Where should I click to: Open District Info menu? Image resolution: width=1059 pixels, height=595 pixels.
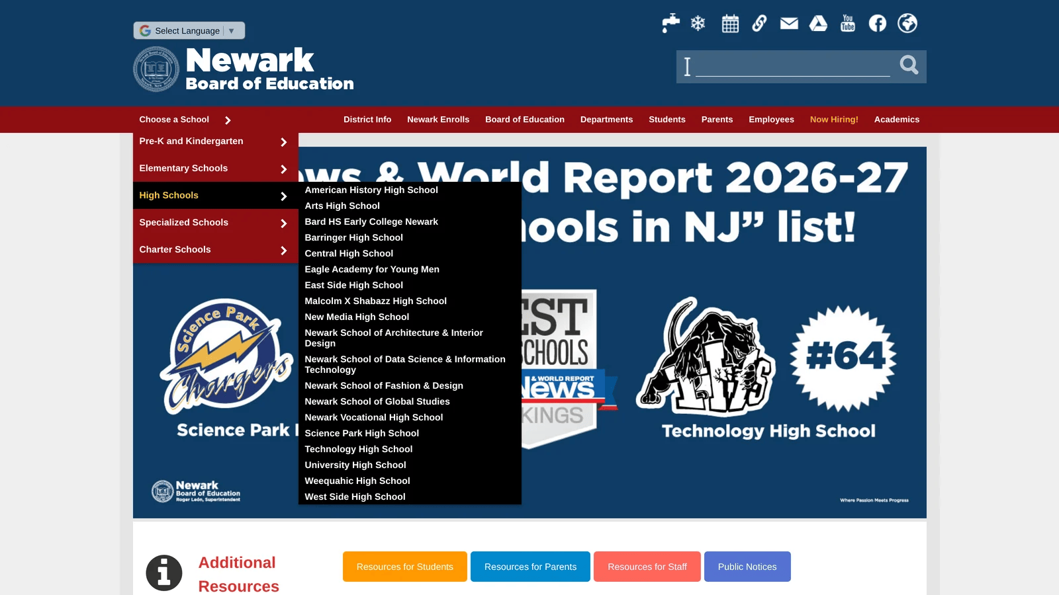tap(367, 120)
